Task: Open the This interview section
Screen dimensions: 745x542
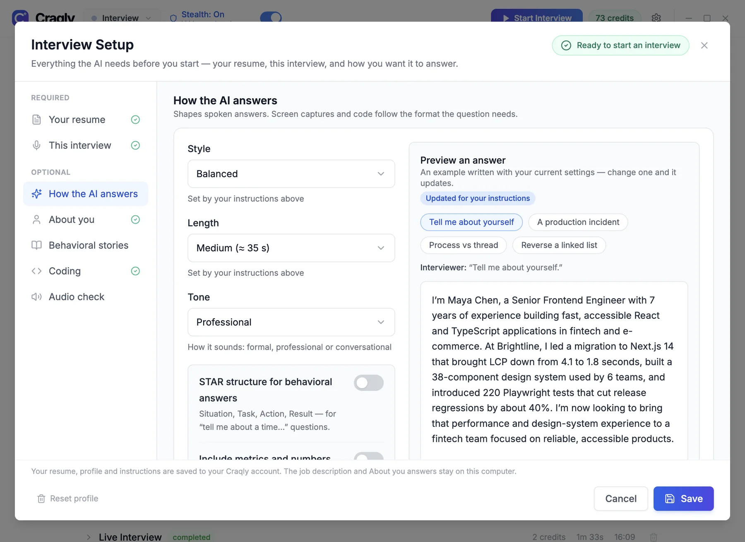Action: [x=86, y=145]
